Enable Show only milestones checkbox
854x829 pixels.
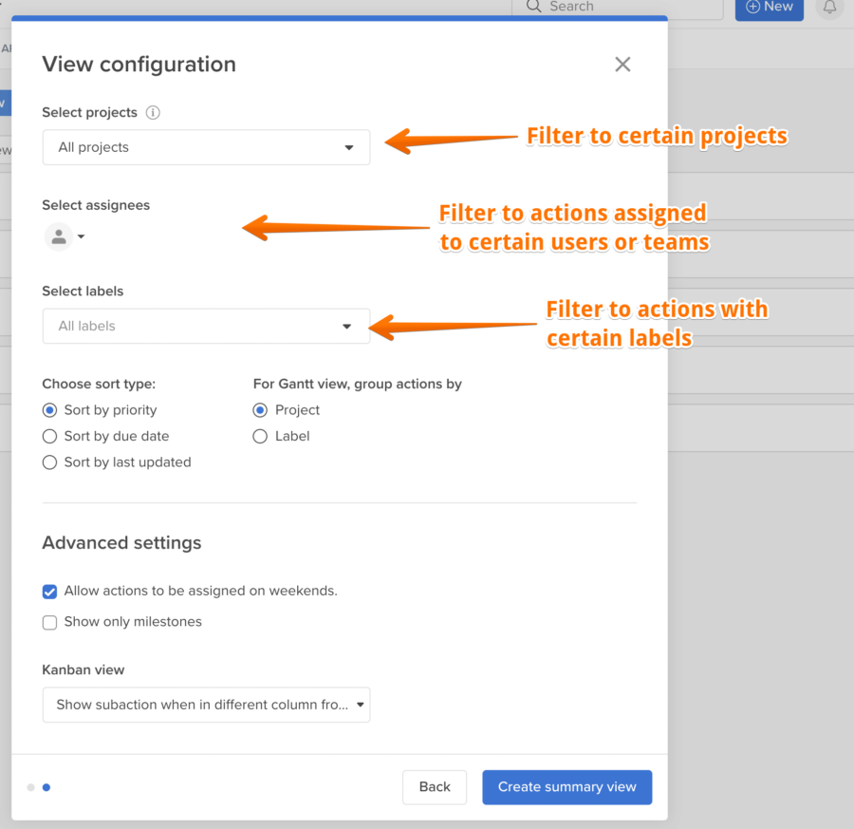click(x=49, y=622)
